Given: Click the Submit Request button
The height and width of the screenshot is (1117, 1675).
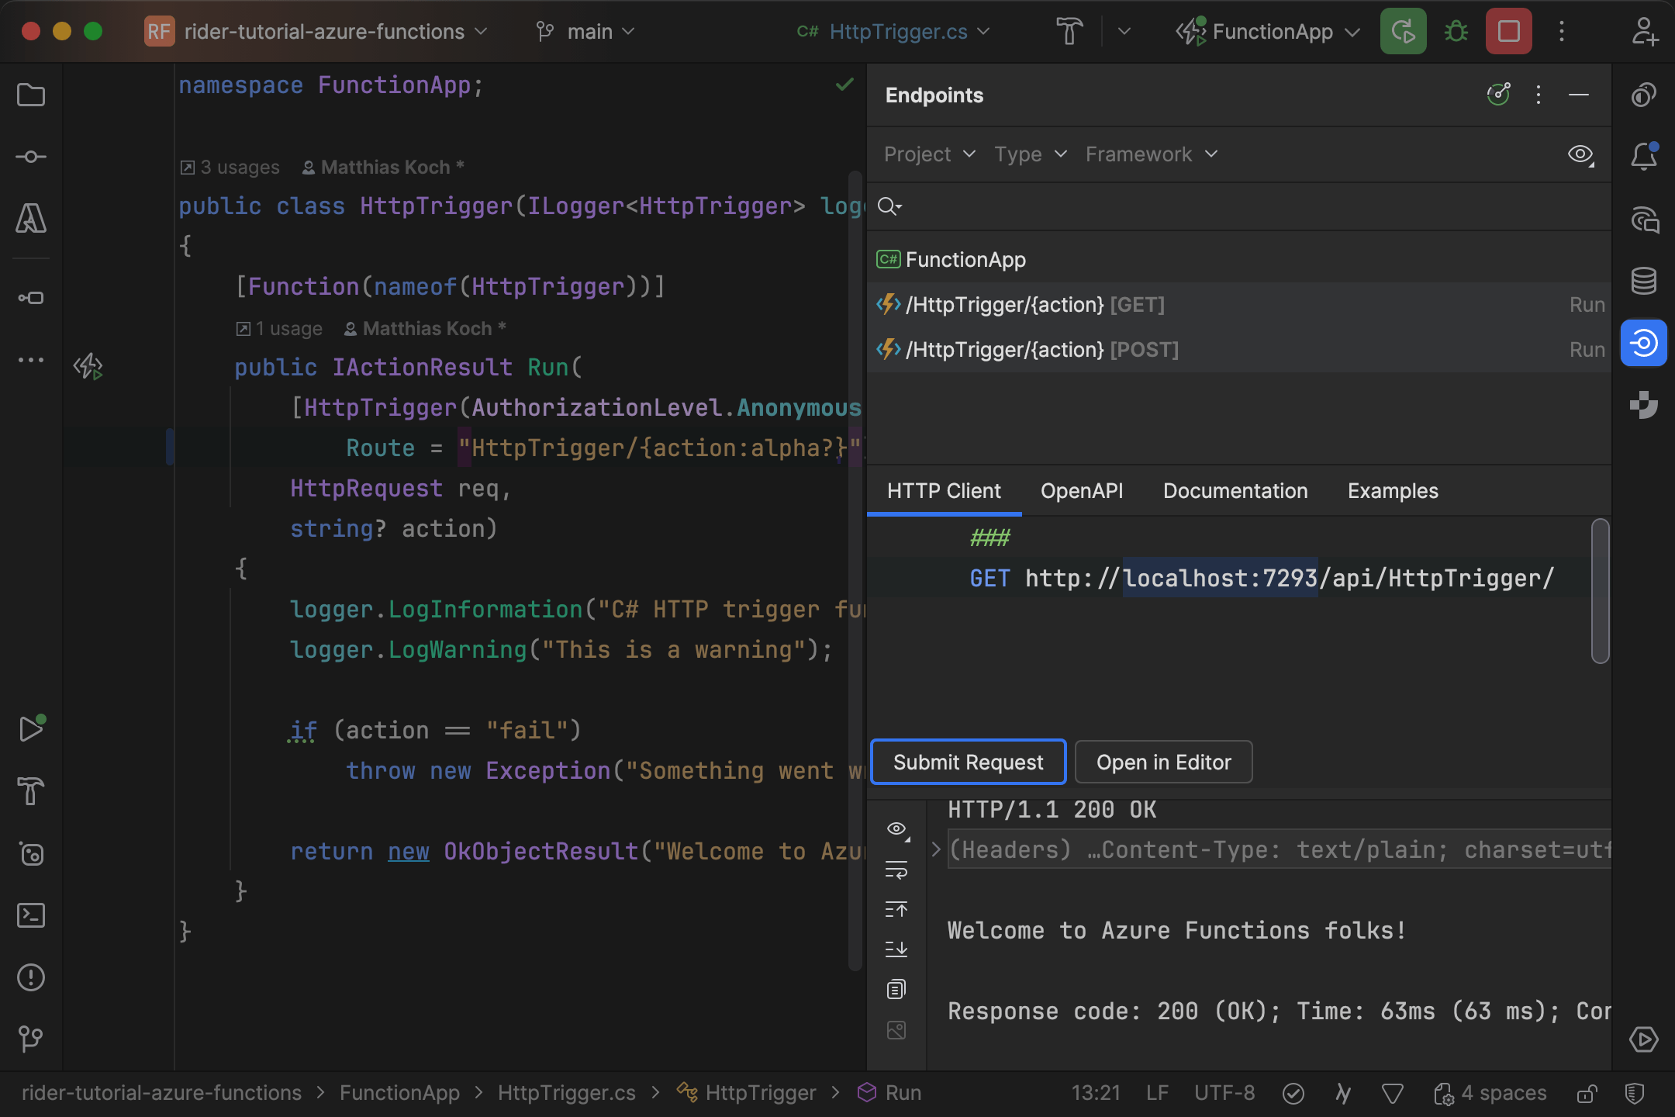Looking at the screenshot, I should click(x=967, y=762).
